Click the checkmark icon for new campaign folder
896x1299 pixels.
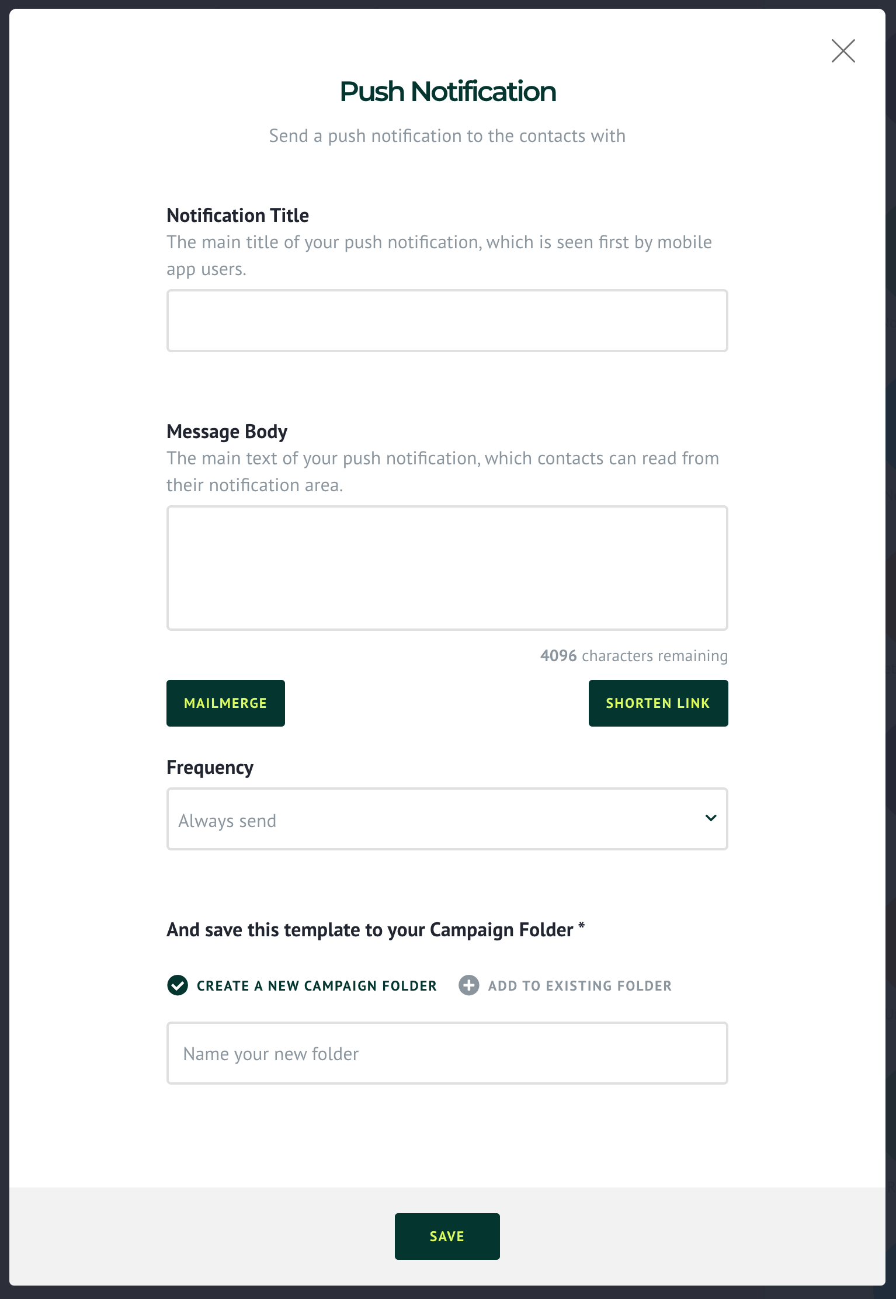point(178,985)
